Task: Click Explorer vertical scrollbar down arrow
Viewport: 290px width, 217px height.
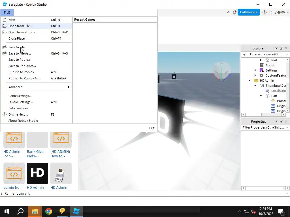Action: click(287, 111)
